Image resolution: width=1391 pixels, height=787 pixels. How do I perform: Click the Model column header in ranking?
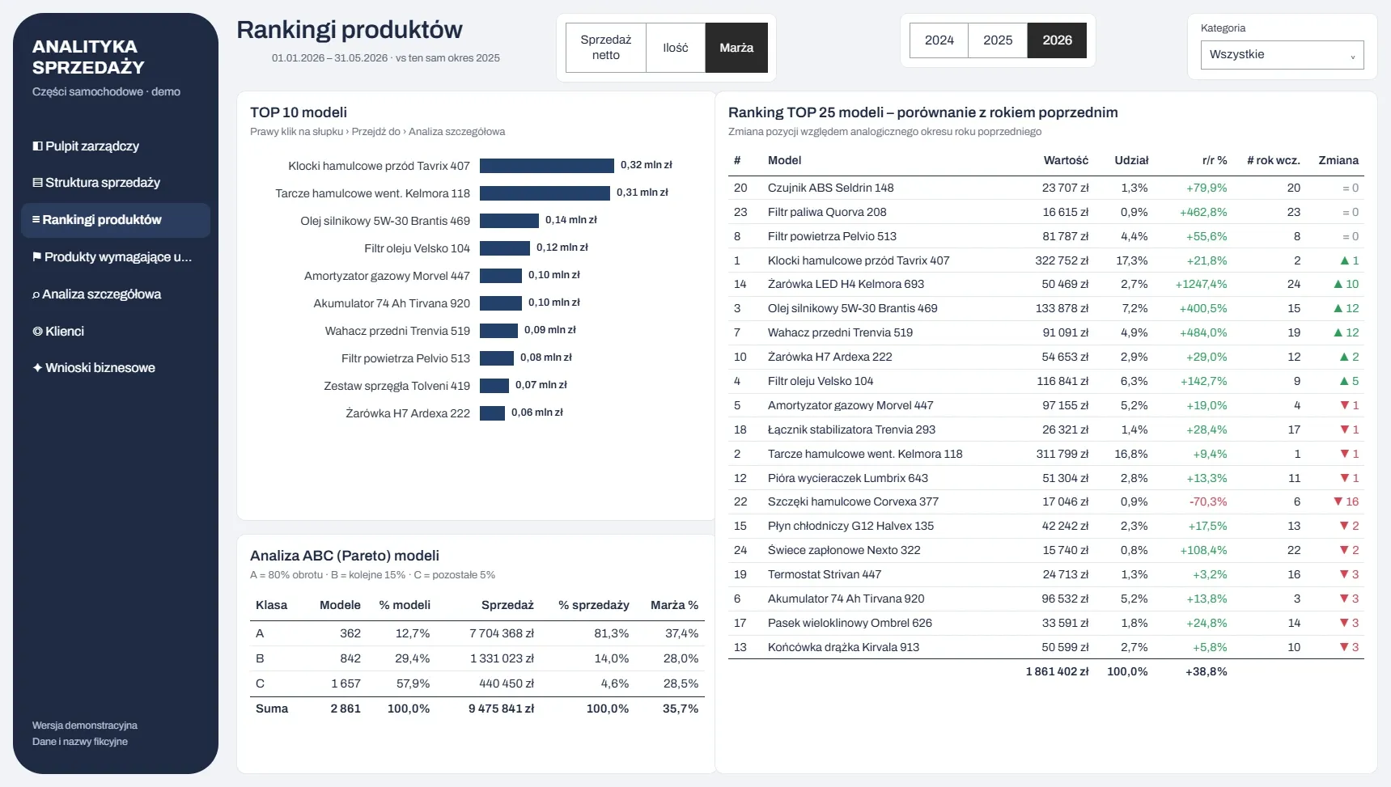pos(784,160)
